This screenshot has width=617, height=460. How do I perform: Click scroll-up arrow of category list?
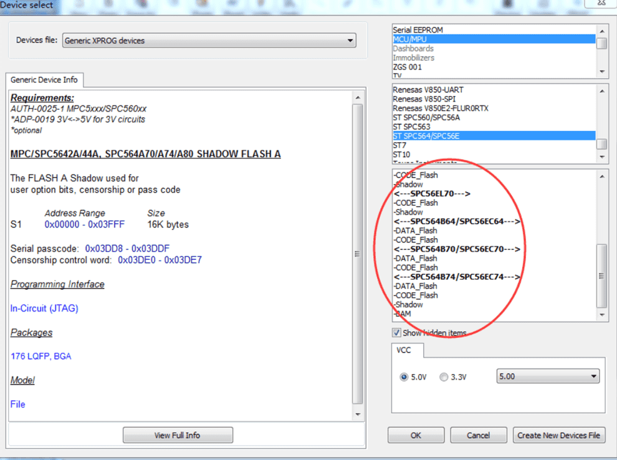602,31
